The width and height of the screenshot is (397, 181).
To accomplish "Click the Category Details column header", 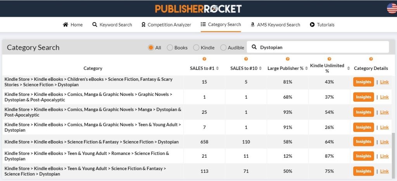I will [x=371, y=68].
